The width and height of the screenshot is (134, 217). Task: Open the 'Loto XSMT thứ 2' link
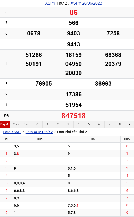tap(39, 132)
